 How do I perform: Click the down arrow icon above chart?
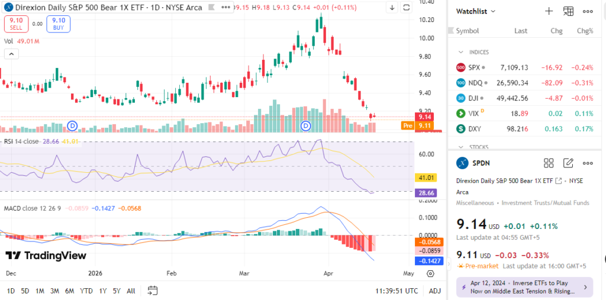[x=392, y=8]
